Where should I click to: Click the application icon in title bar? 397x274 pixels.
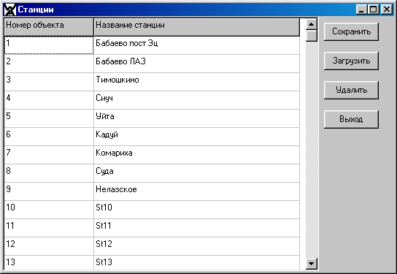(x=10, y=9)
